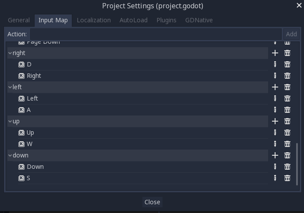Click the Close button at bottom
This screenshot has width=304, height=213.
[x=152, y=202]
